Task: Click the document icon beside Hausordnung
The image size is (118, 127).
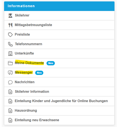Action: coord(10,111)
